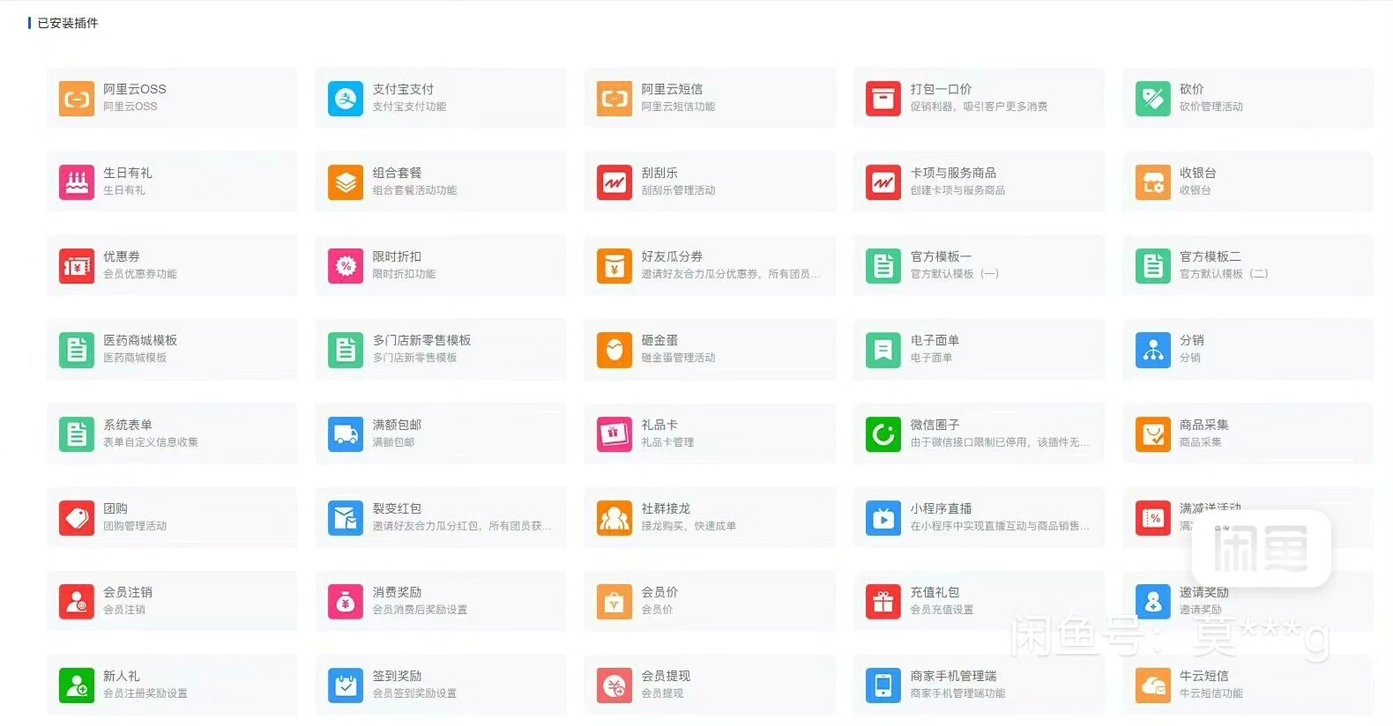Select the 裂变红包 envelope icon
This screenshot has width=1393, height=726.
click(x=346, y=518)
